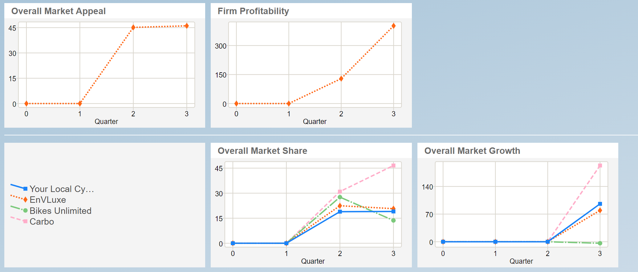Click the Overall Market Share chart title
Viewport: 638px width, 272px height.
pos(262,151)
